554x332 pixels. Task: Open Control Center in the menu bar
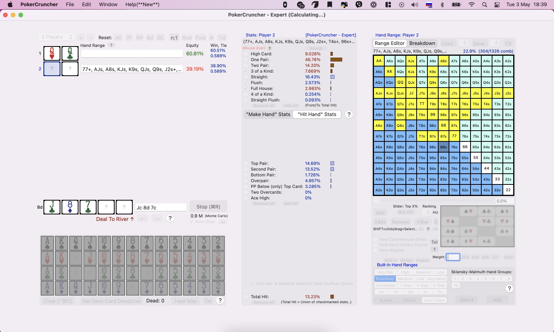(x=497, y=5)
